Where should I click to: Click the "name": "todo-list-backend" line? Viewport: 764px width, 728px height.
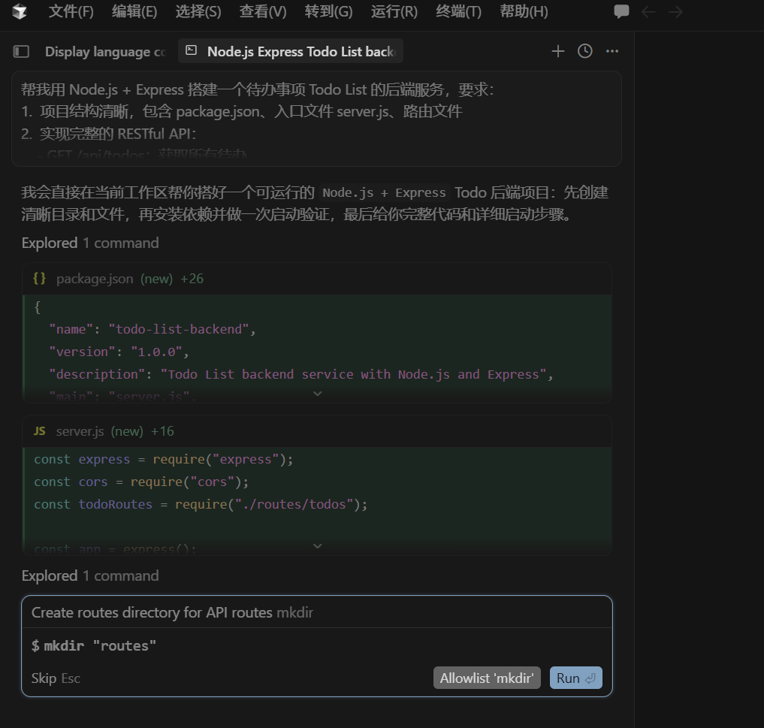[x=152, y=329]
